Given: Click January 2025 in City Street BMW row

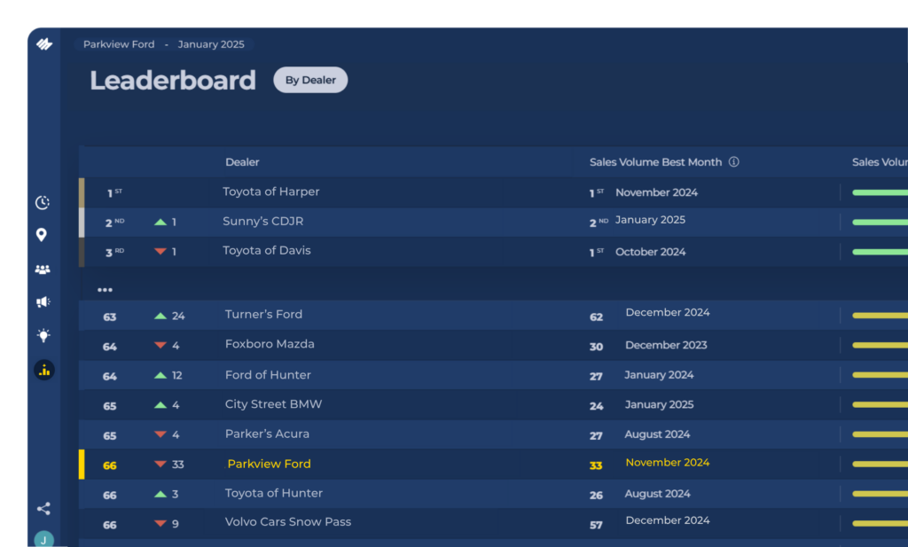Looking at the screenshot, I should (659, 404).
